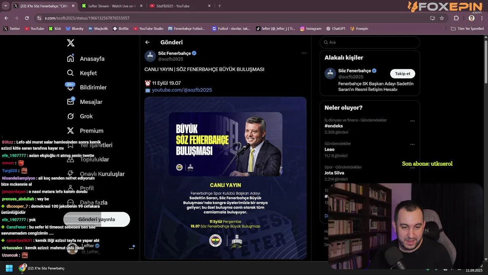This screenshot has height=275, width=488.
Task: Click the install app icon in address bar
Action: (432, 18)
